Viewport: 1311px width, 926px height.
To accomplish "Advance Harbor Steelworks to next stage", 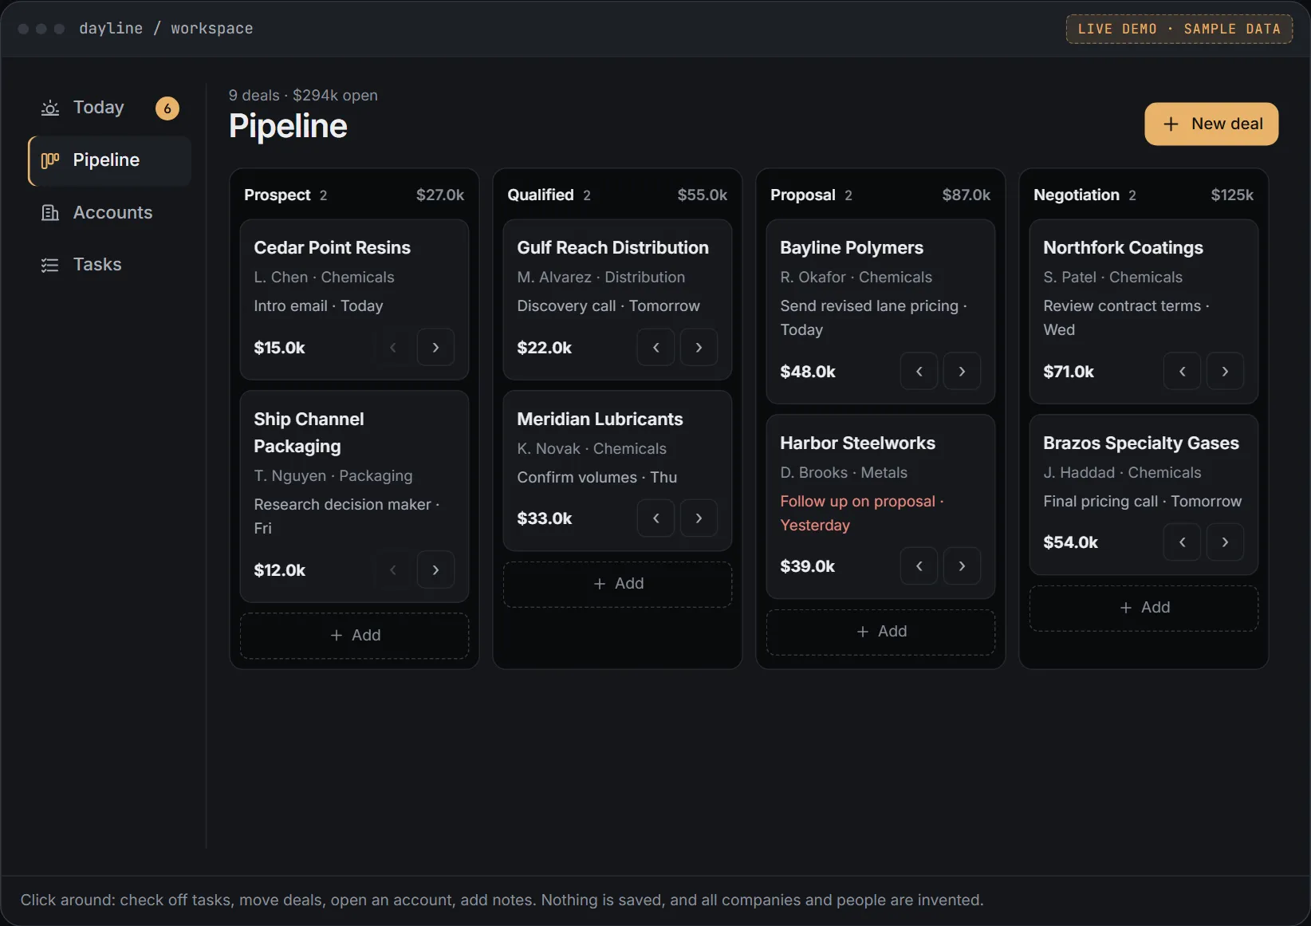I will point(962,565).
